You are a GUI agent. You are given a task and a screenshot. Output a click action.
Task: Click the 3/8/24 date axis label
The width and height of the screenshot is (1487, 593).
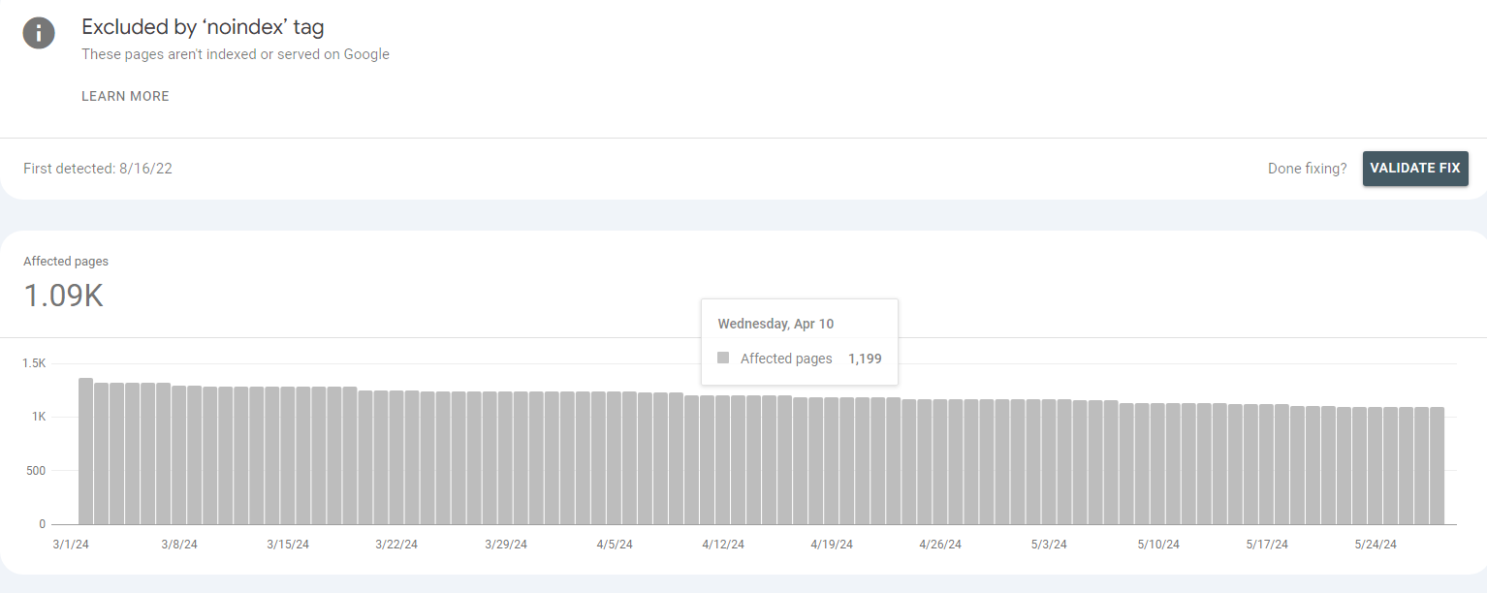179,545
